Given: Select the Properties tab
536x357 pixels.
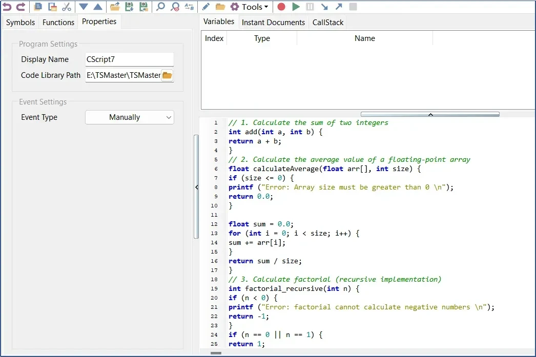Looking at the screenshot, I should point(99,22).
